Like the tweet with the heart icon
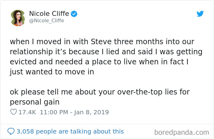 (x=13, y=112)
